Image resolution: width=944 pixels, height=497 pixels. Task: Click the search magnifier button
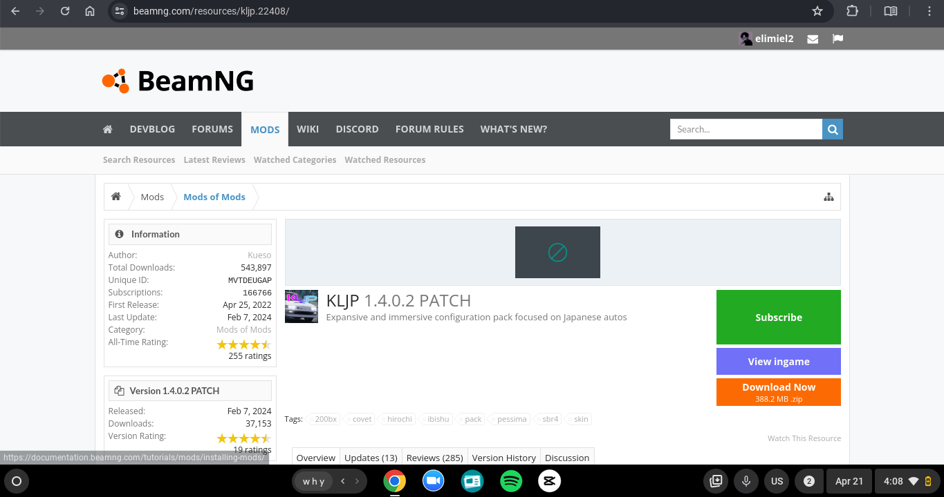(833, 129)
